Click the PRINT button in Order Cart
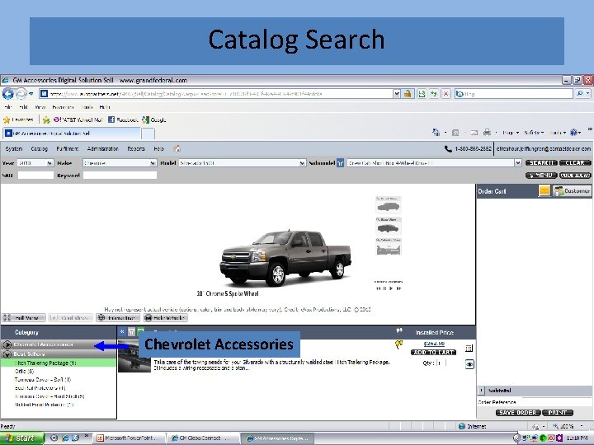 [x=558, y=413]
